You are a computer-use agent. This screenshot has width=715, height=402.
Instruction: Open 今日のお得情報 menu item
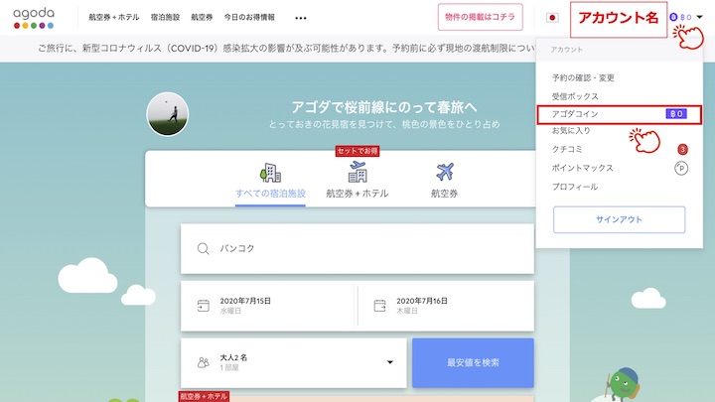(249, 17)
